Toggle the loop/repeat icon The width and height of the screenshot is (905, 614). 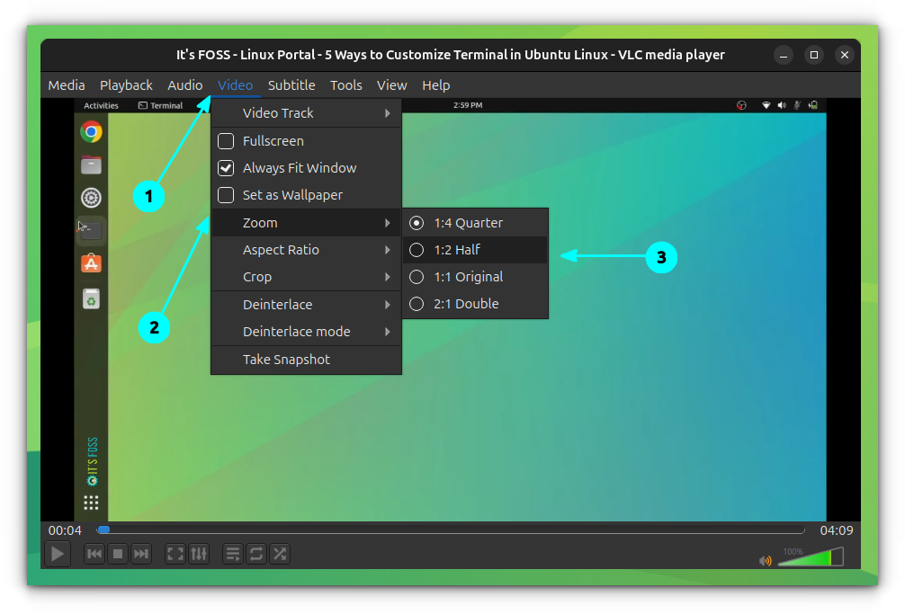point(256,554)
